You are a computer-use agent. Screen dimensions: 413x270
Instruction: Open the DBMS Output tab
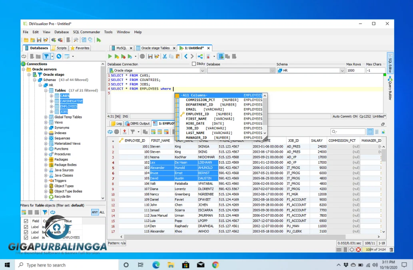coord(137,124)
